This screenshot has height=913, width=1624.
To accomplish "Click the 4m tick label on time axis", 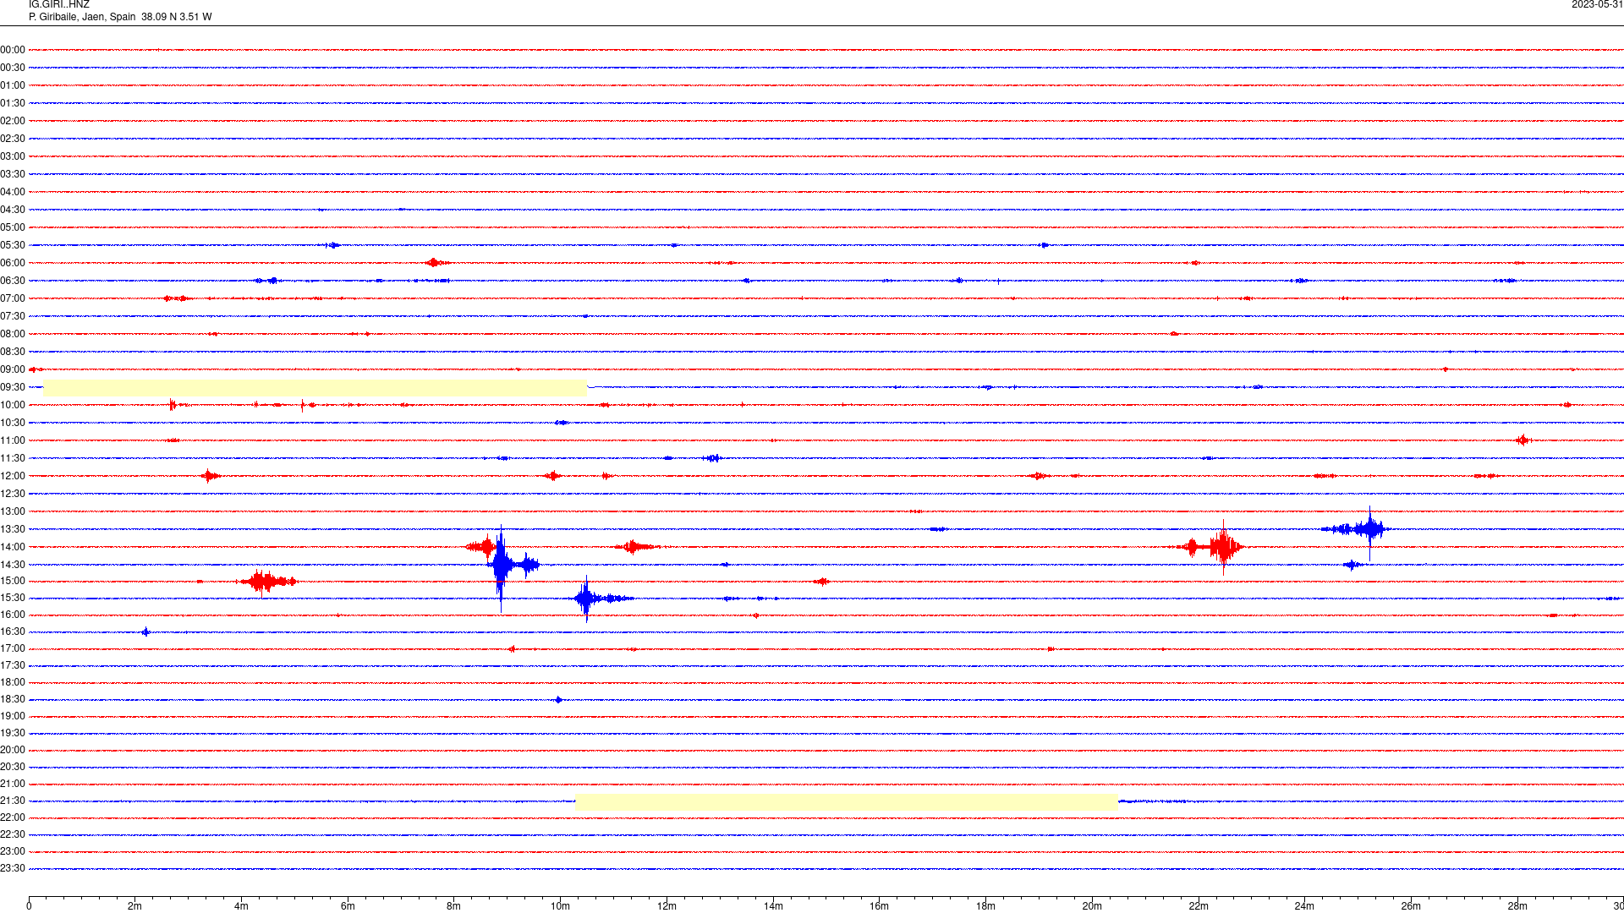I will click(241, 906).
